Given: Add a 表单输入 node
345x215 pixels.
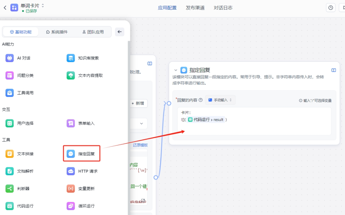Looking at the screenshot, I should [80, 123].
